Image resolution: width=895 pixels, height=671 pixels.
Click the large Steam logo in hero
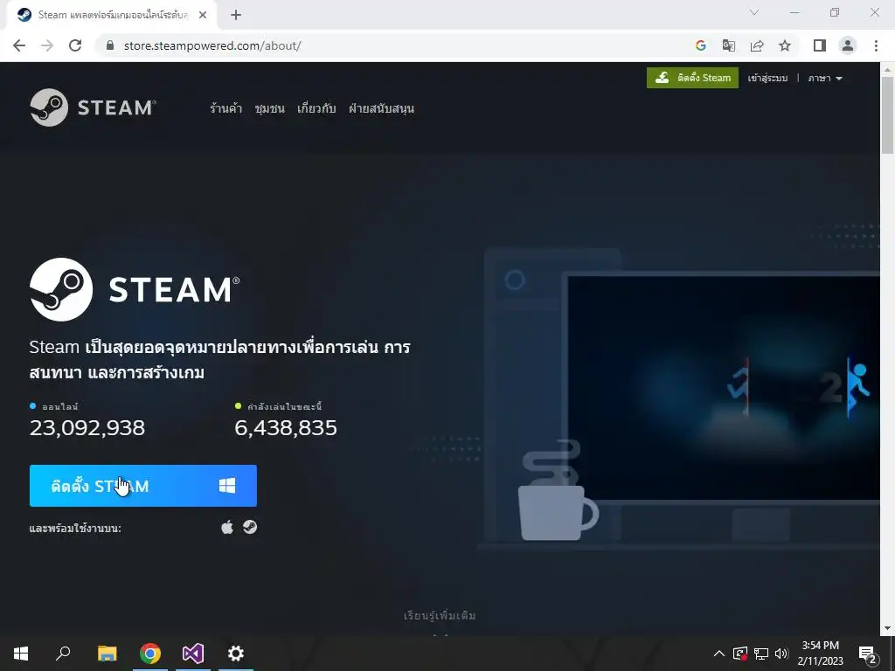coord(135,289)
